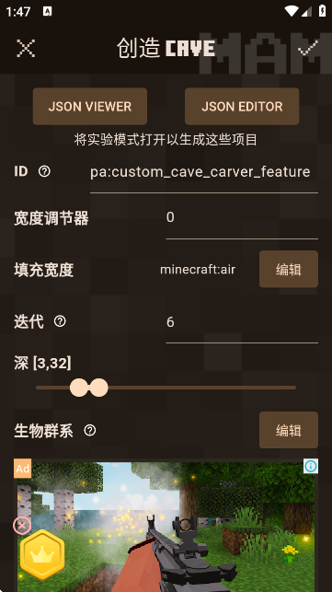This screenshot has width=332, height=592.
Task: Tap the ad info icon
Action: coord(311,466)
